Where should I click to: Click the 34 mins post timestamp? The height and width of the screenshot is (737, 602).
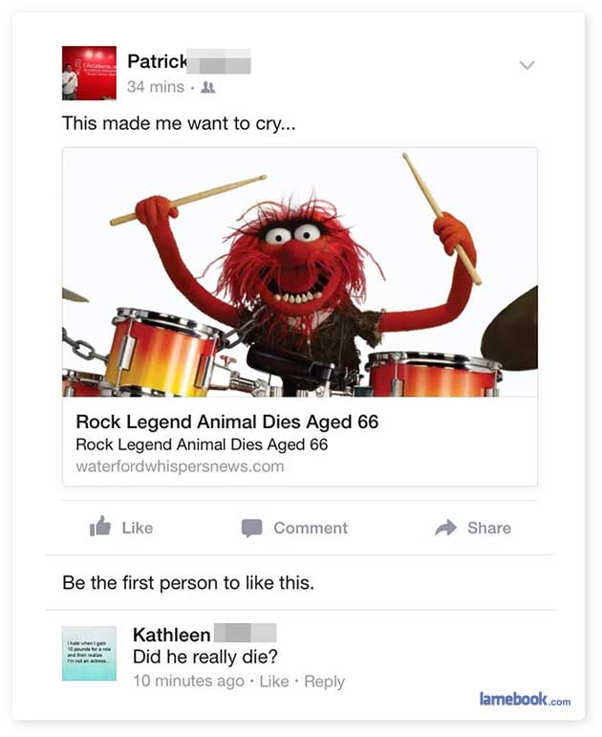click(156, 87)
